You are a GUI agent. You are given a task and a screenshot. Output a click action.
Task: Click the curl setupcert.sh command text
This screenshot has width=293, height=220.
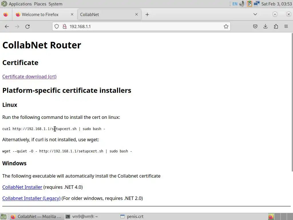(54, 129)
